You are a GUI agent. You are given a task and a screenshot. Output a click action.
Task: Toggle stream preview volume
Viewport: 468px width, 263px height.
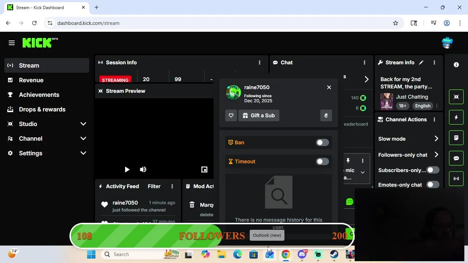(x=143, y=169)
